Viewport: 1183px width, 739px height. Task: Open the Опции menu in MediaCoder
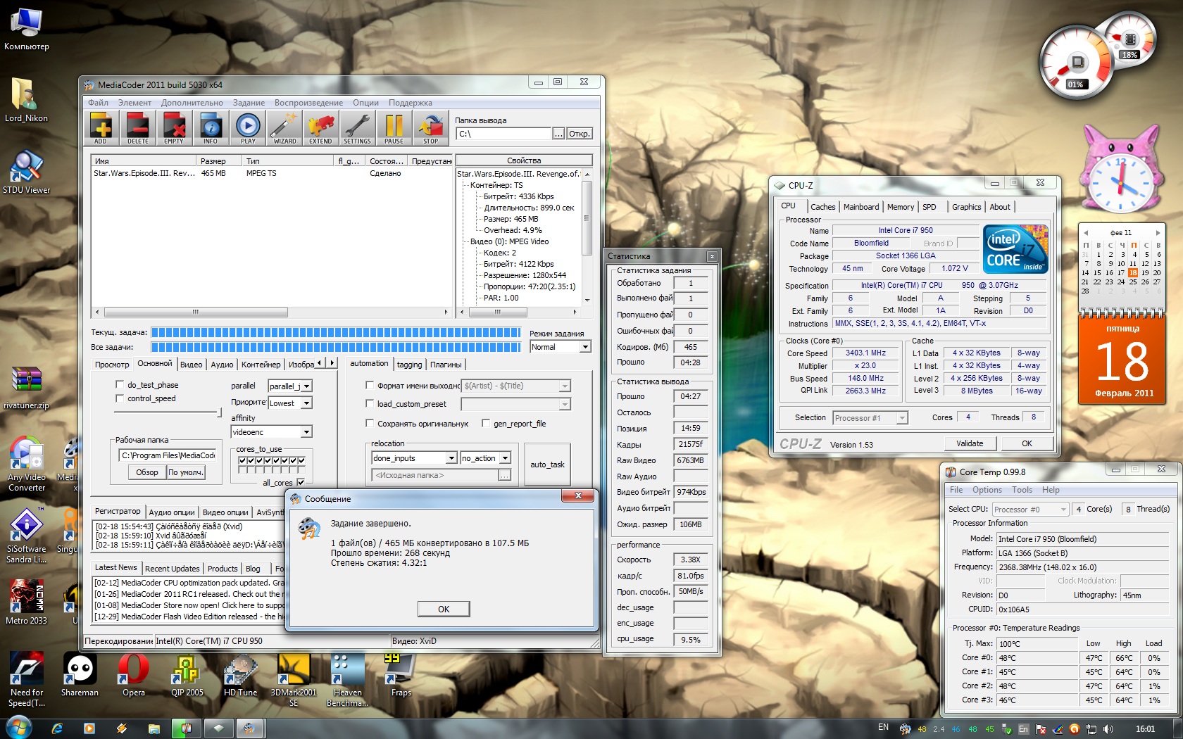[x=365, y=103]
